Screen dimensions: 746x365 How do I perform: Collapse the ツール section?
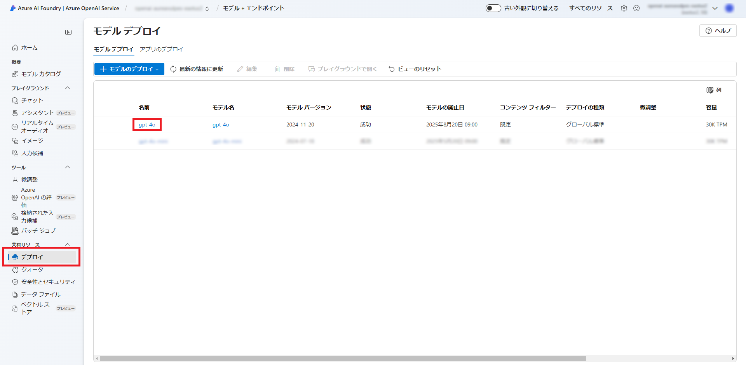(x=68, y=167)
